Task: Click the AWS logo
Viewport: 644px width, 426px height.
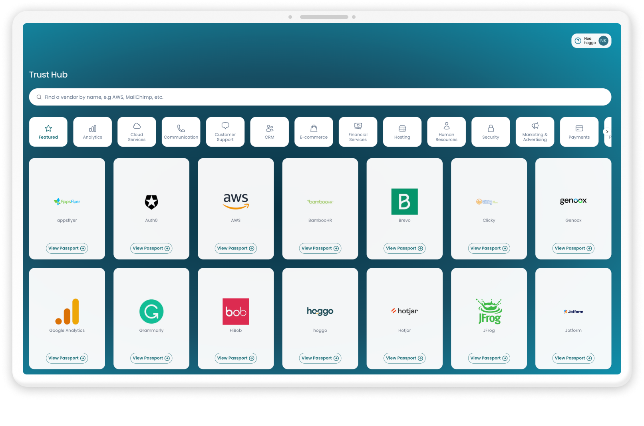Action: click(x=236, y=201)
